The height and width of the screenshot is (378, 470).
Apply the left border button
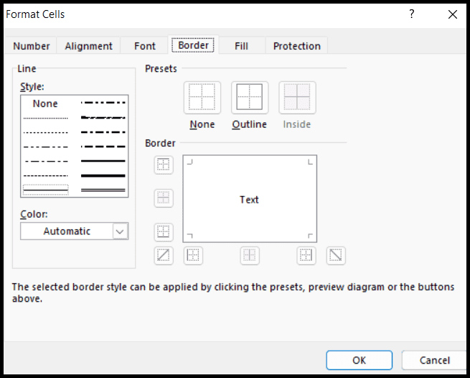[x=193, y=256]
